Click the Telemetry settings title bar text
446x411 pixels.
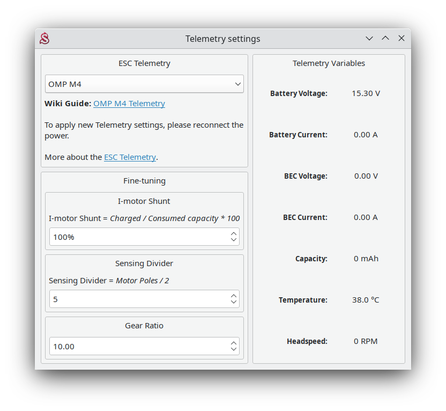222,39
